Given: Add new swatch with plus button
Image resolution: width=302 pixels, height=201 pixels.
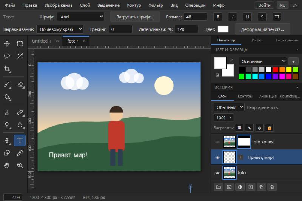Looking at the screenshot, I should pos(293,61).
